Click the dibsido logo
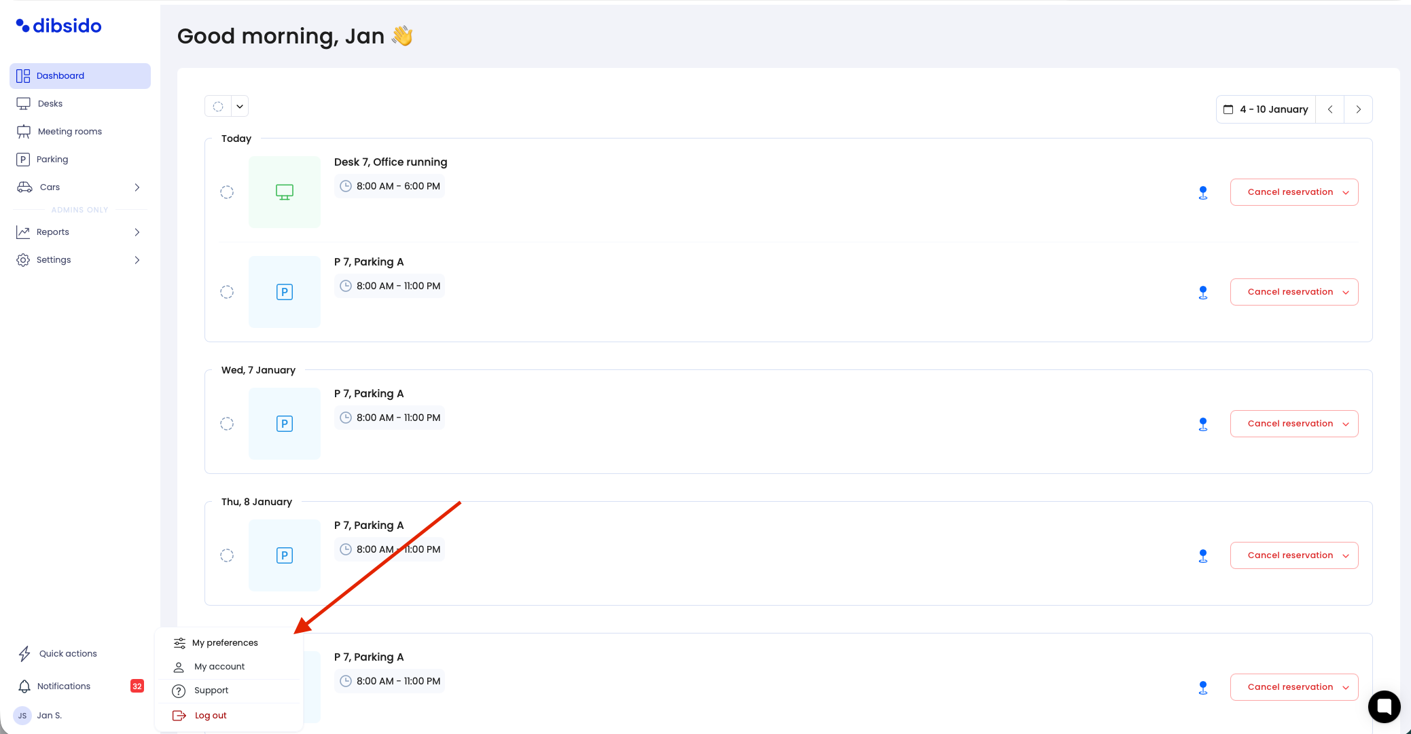The image size is (1411, 734). pos(59,26)
